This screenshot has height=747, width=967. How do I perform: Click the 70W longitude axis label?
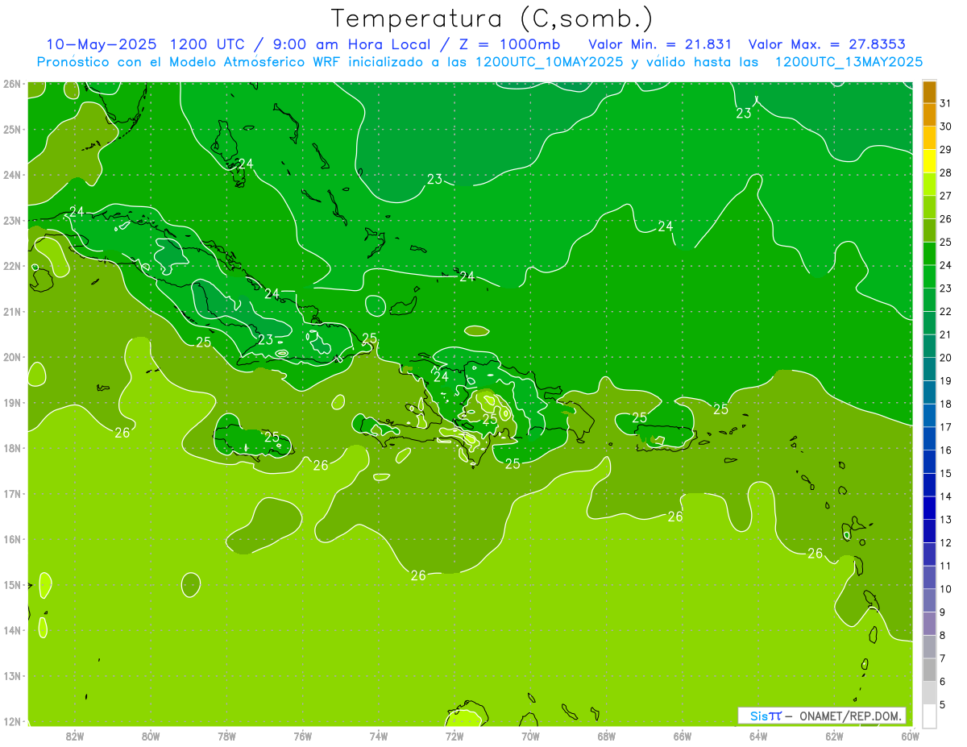[x=530, y=736]
